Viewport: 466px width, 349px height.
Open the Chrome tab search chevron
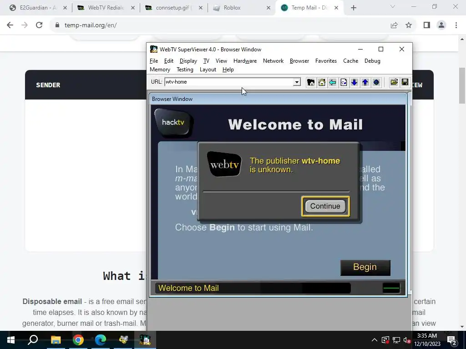pos(393,6)
